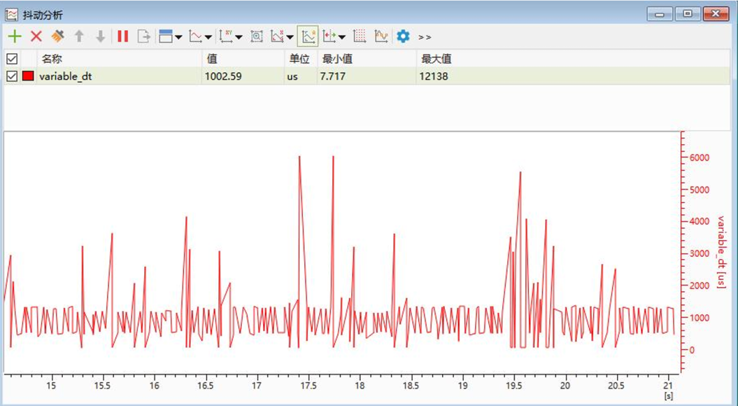This screenshot has height=406, width=738.
Task: Toggle the select-all checkbox in table header
Action: click(12, 59)
